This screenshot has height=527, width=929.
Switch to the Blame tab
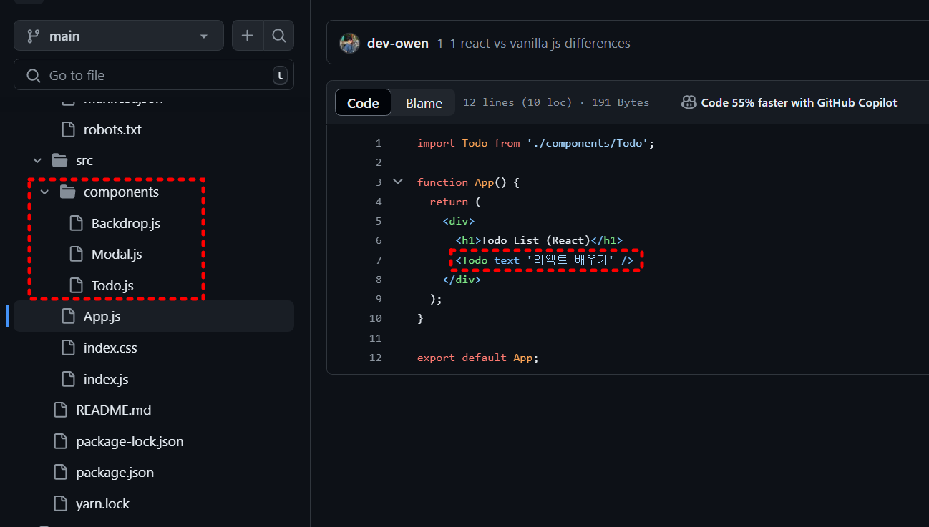coord(424,103)
